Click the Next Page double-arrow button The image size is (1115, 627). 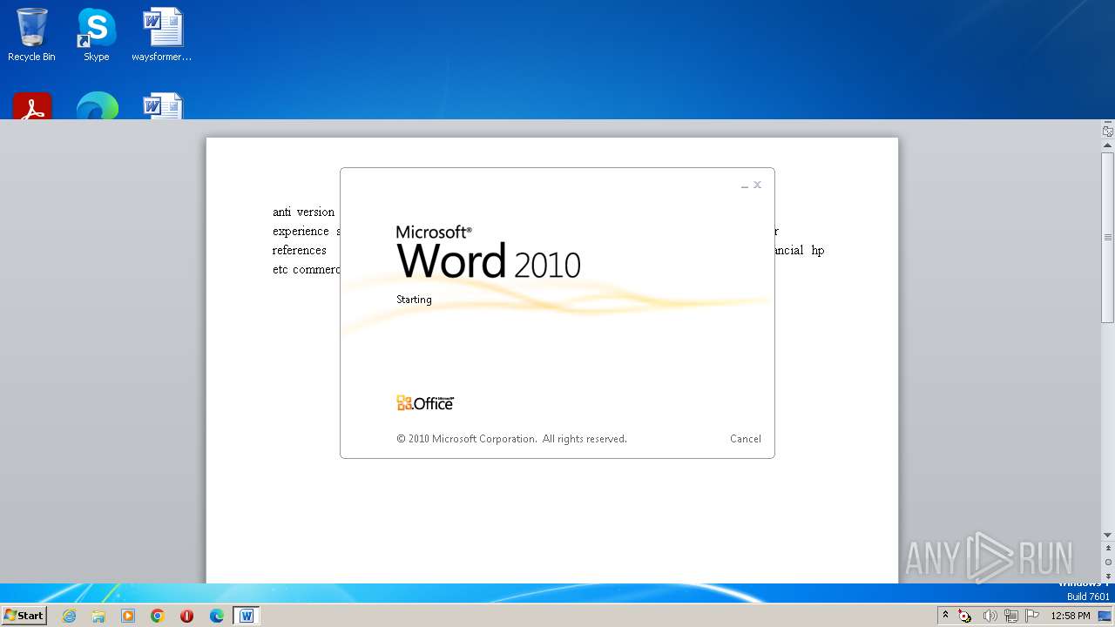1108,576
